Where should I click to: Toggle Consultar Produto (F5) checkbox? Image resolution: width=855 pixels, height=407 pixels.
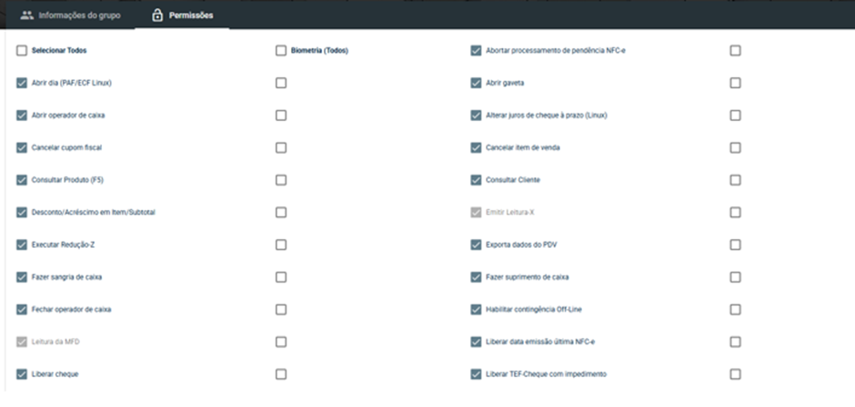(21, 180)
